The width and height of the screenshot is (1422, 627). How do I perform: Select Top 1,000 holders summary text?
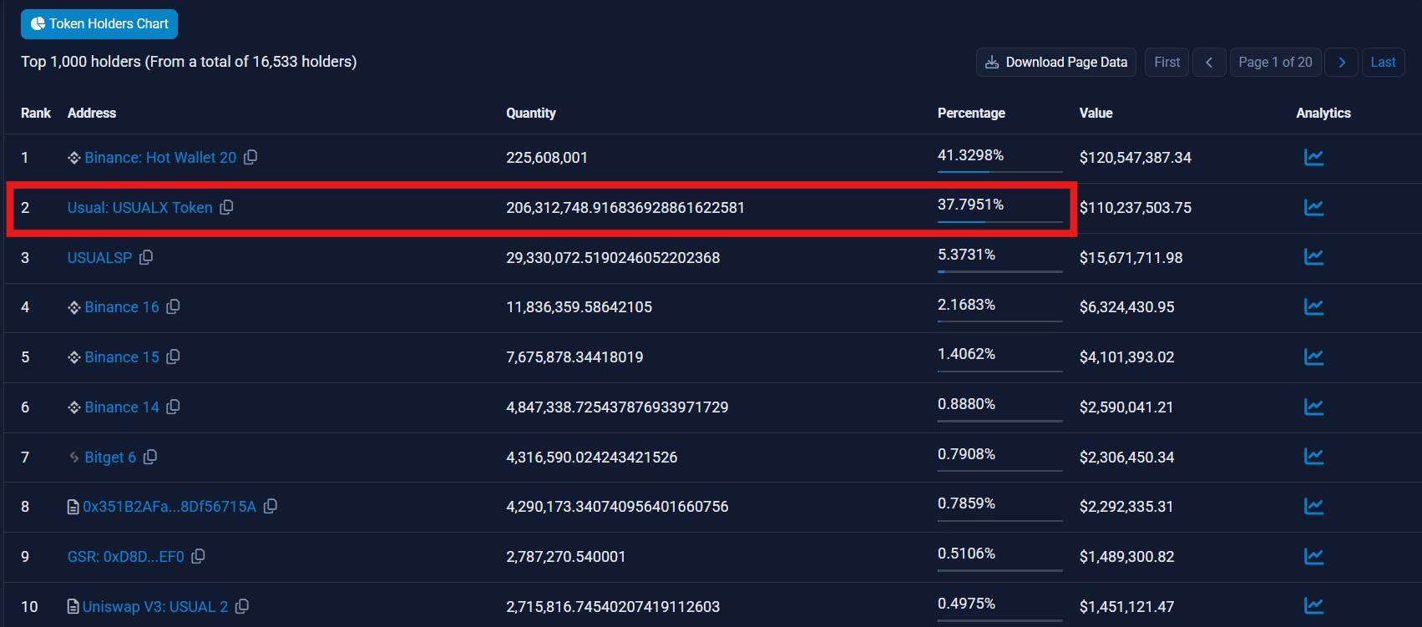pyautogui.click(x=189, y=62)
